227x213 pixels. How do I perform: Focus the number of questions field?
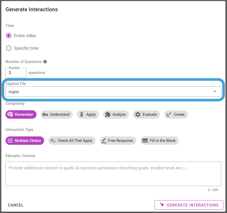coord(16,73)
